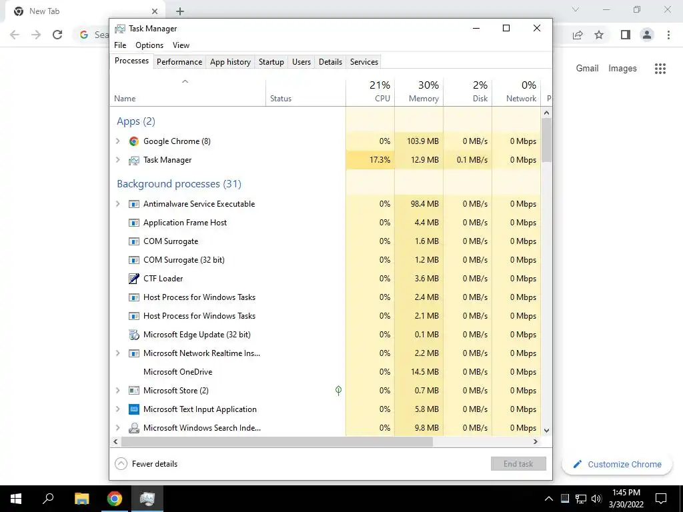Sort by the Disk column header
The width and height of the screenshot is (683, 512).
click(468, 92)
